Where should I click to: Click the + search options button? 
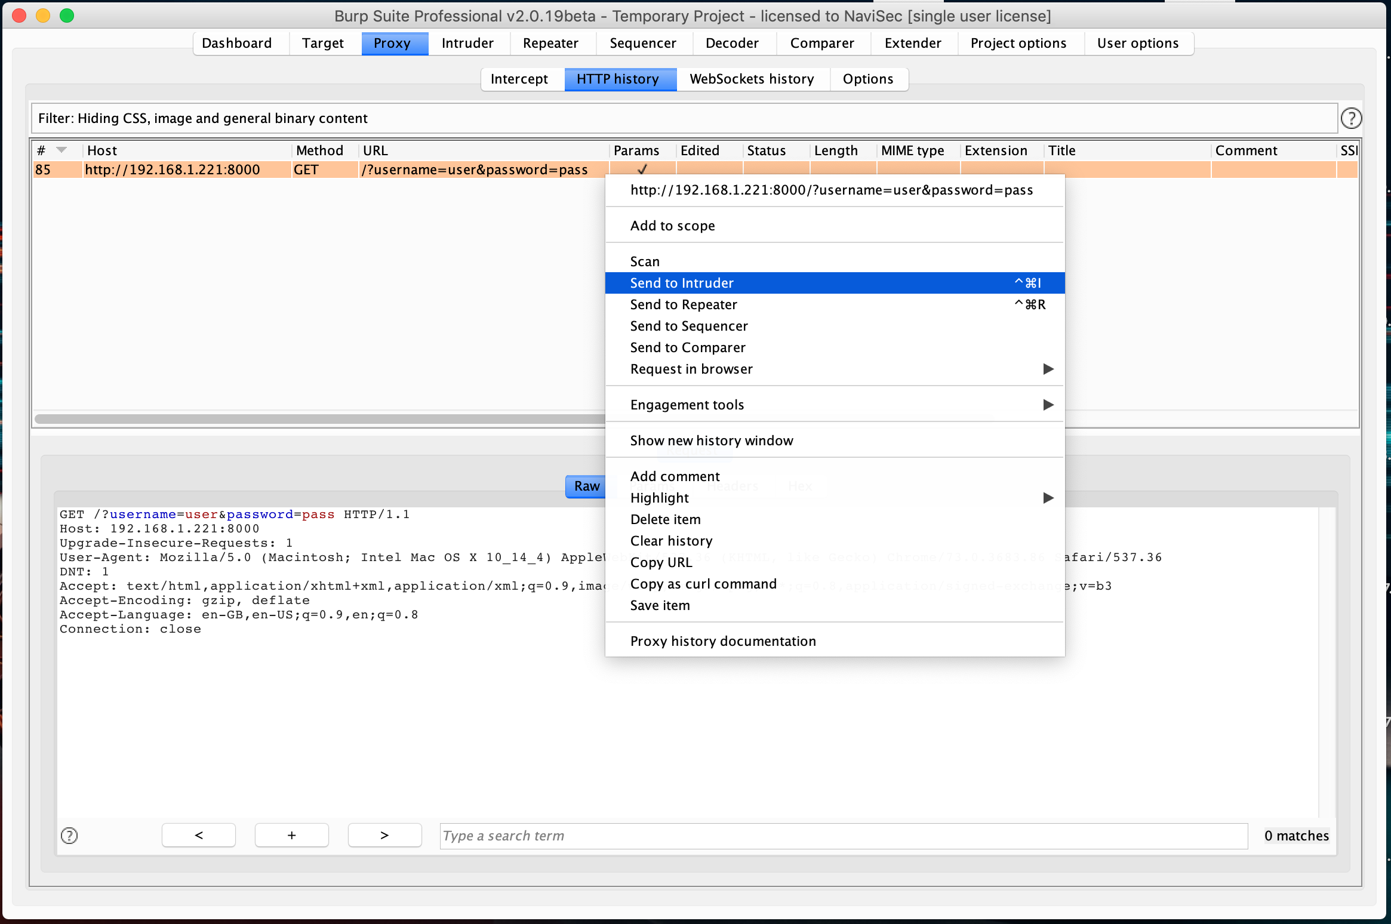(x=292, y=836)
